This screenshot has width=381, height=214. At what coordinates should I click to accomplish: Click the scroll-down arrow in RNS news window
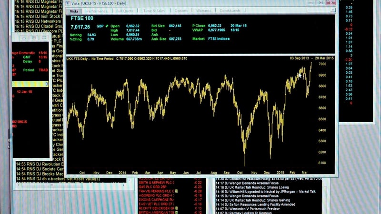click(x=130, y=180)
